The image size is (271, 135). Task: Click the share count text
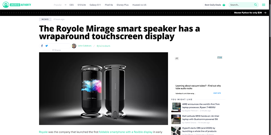56,50
